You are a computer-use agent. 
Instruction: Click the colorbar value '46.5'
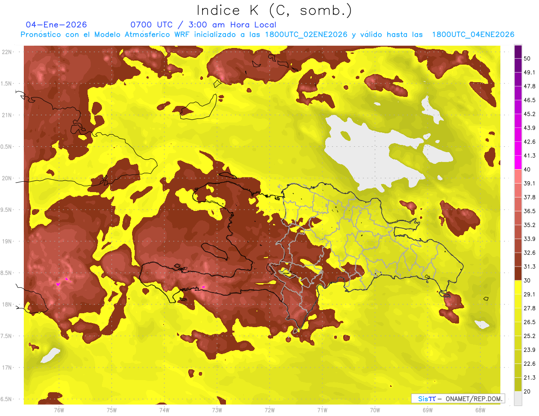tap(530, 100)
